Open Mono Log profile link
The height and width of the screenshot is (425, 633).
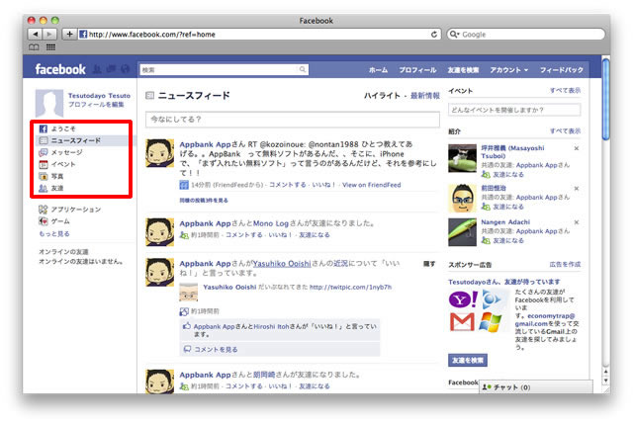(x=270, y=223)
